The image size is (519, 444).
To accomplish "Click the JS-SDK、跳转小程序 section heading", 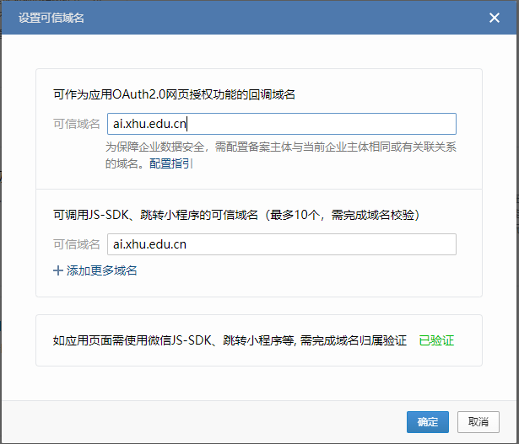I will (x=236, y=215).
